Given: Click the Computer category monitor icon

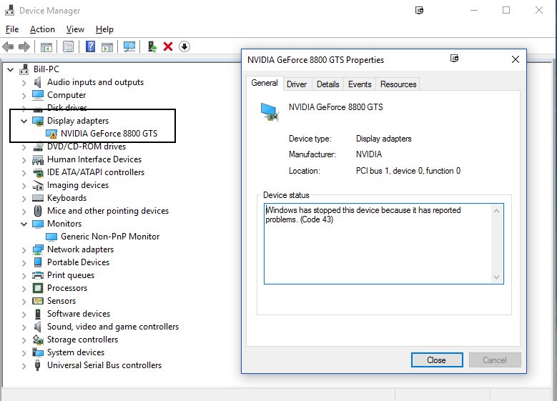Looking at the screenshot, I should (38, 95).
